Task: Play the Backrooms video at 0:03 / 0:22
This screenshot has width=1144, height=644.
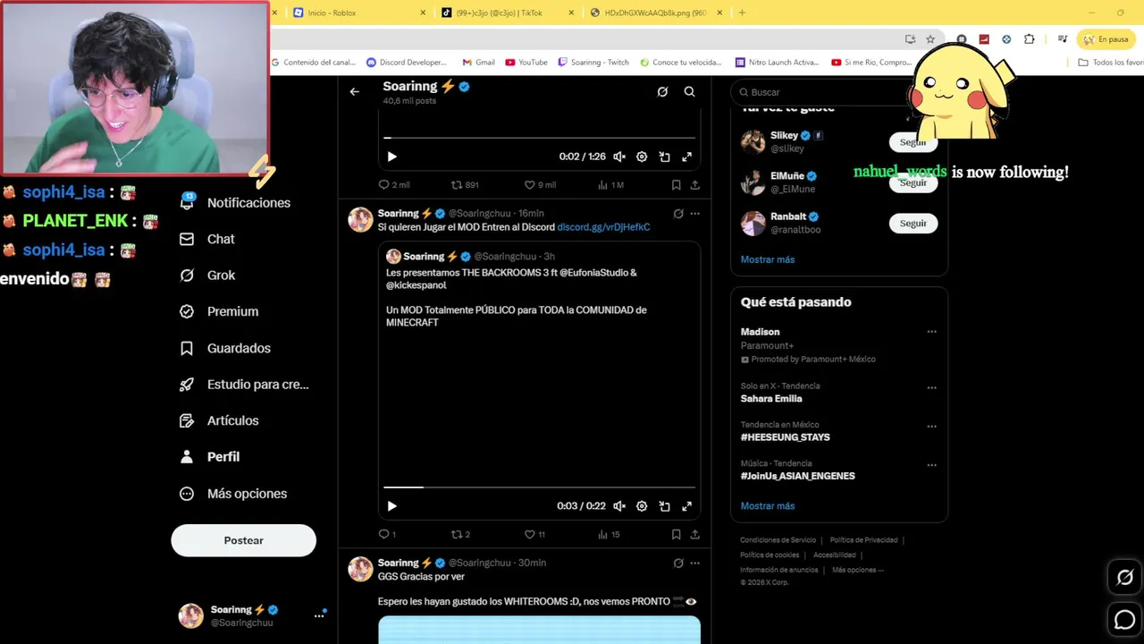Action: click(x=391, y=506)
